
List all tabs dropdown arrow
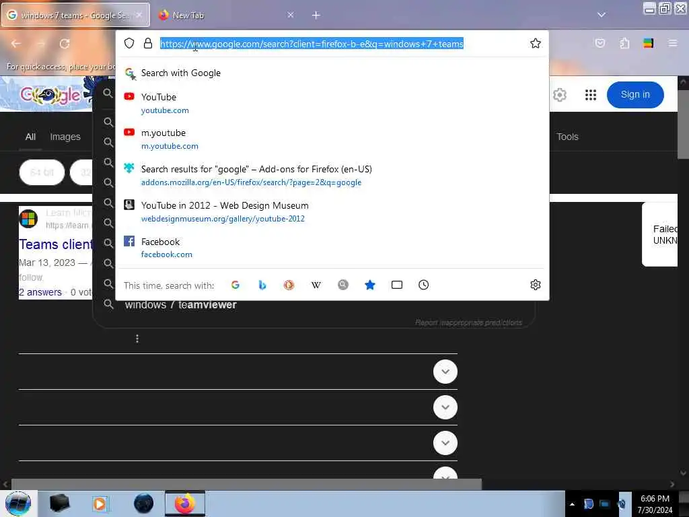point(602,15)
